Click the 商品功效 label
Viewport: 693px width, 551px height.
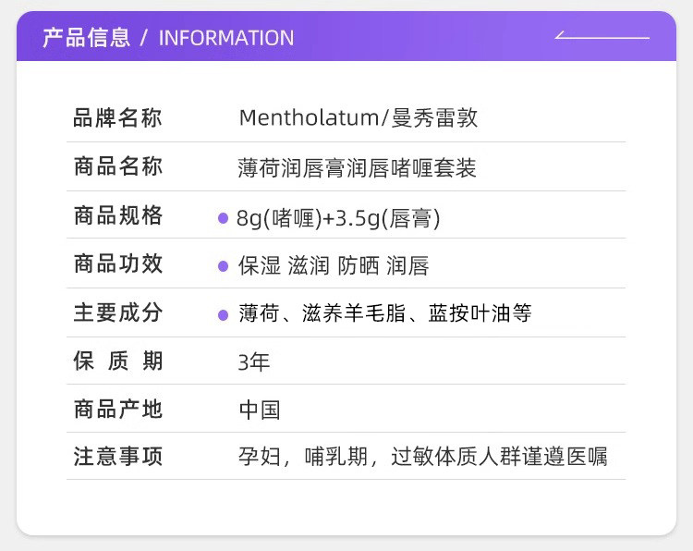[x=118, y=264]
